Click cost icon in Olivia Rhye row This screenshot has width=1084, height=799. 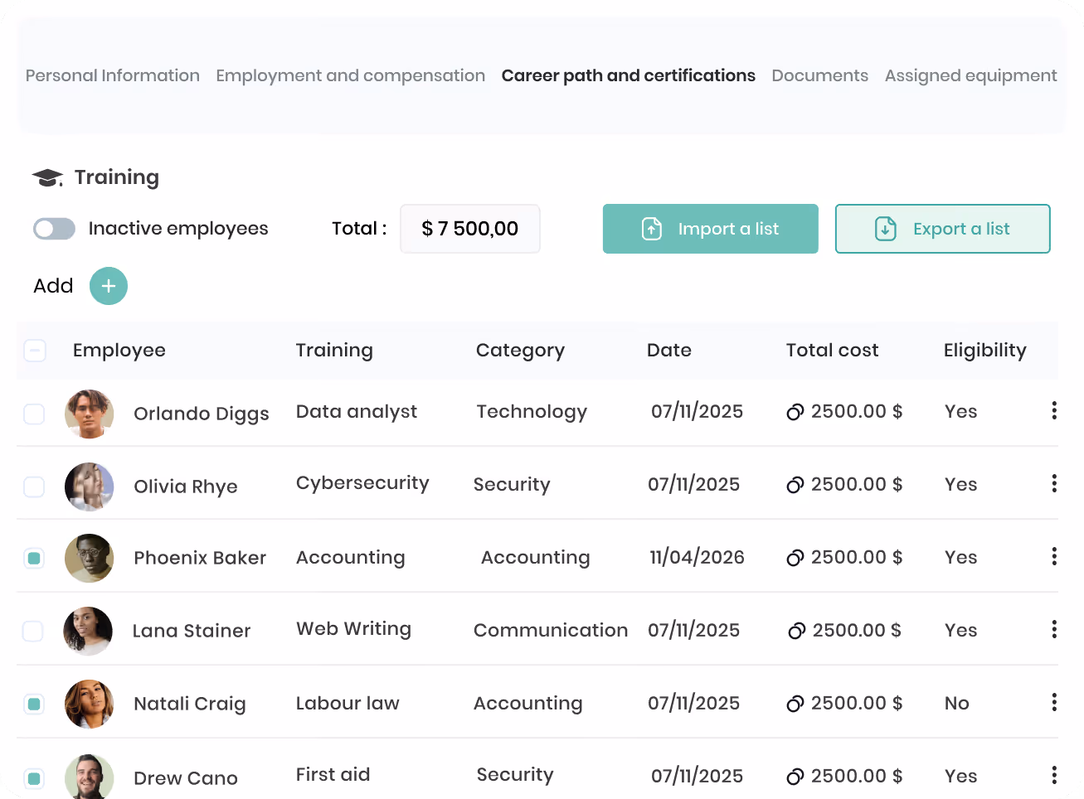tap(795, 485)
